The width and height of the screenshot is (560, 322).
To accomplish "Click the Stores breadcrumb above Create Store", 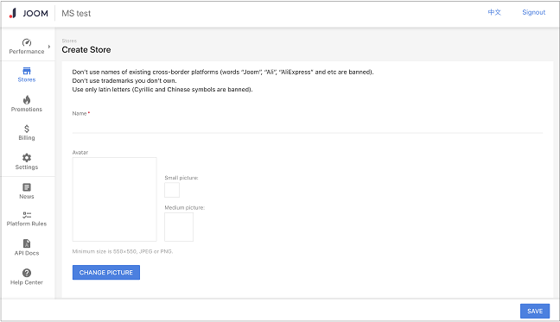I will [69, 41].
